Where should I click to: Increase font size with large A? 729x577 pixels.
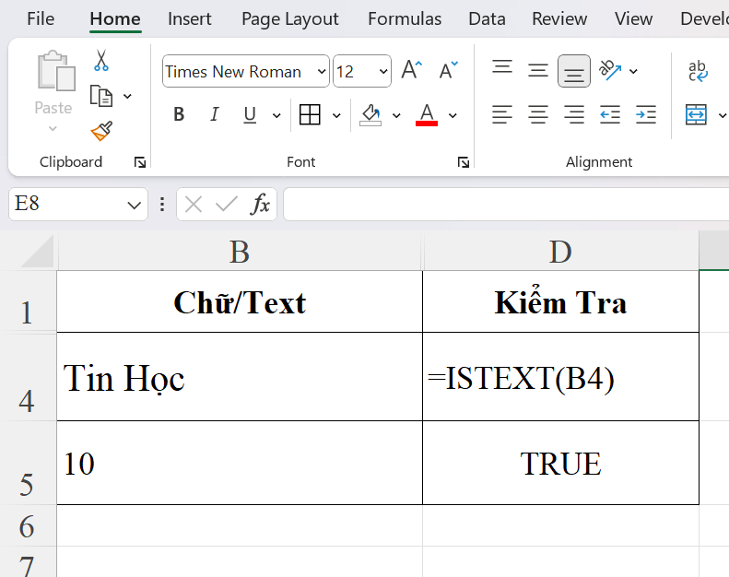tap(412, 71)
